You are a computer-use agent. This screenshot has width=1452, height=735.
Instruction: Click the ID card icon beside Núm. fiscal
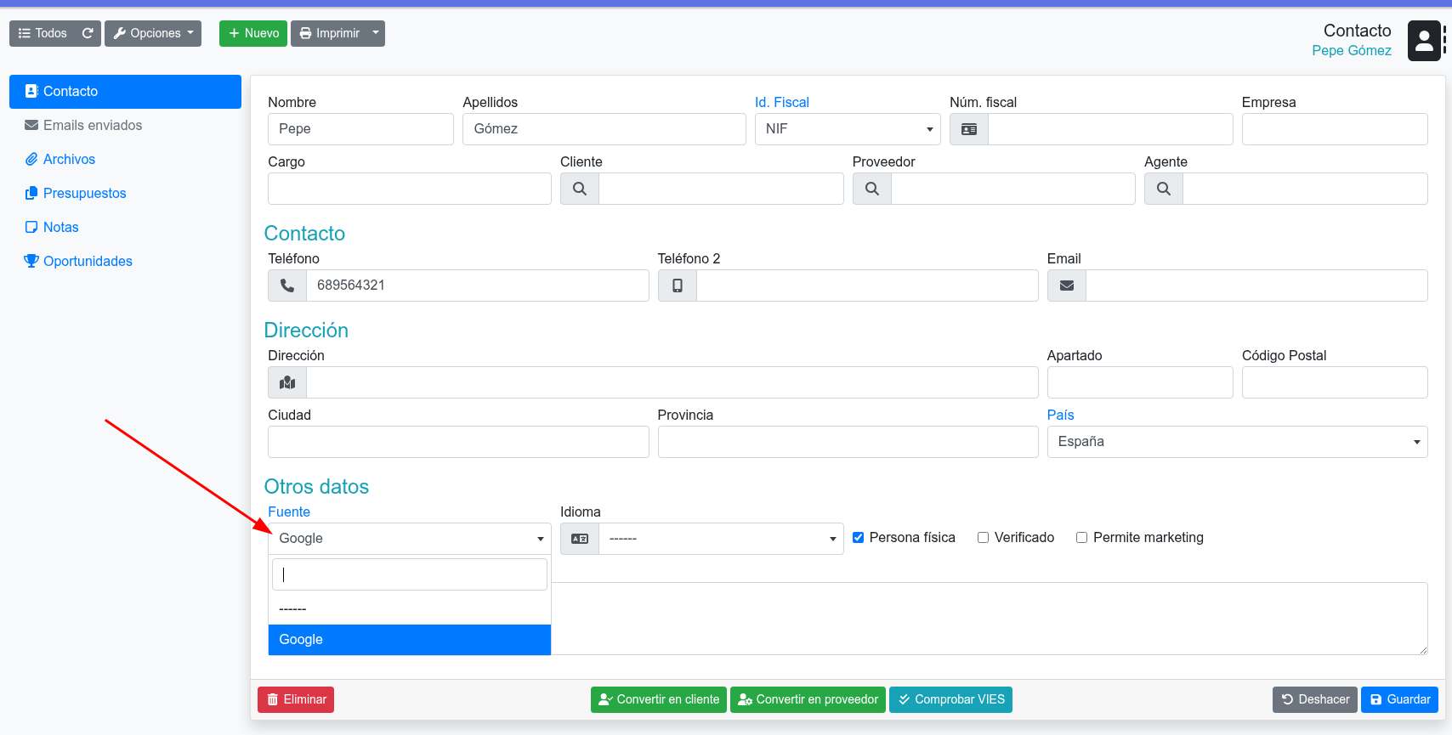(969, 129)
